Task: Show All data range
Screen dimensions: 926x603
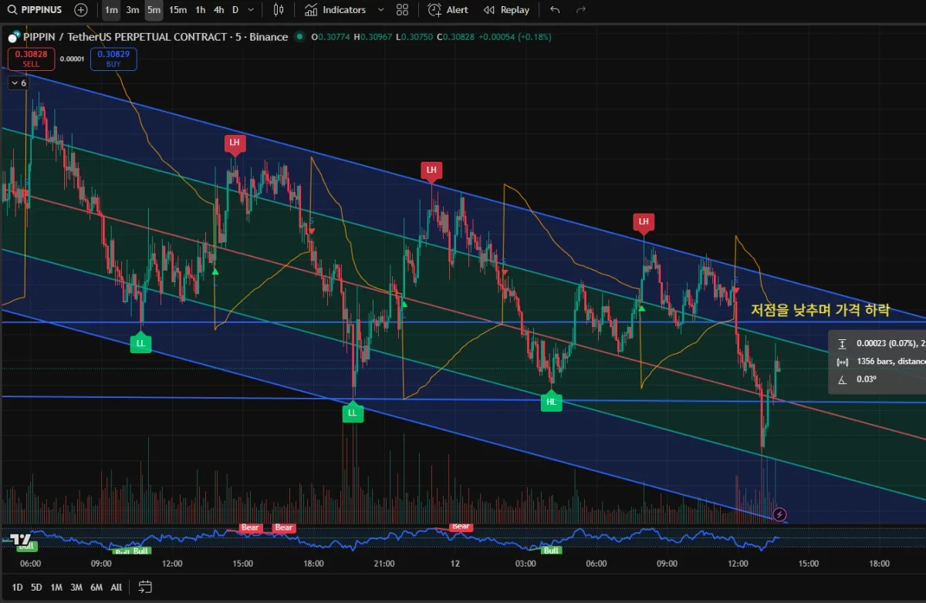Action: [x=117, y=587]
